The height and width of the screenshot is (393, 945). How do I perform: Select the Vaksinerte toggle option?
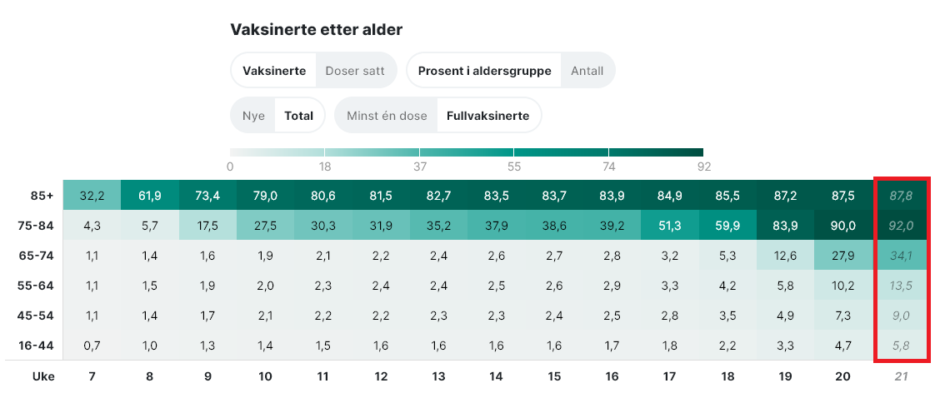[x=274, y=71]
